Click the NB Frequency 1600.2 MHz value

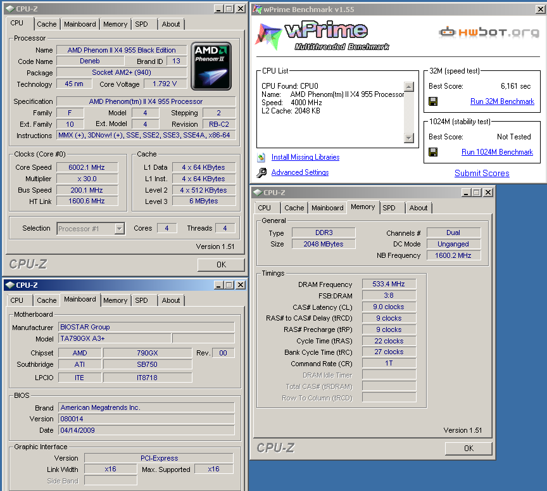[x=453, y=255]
